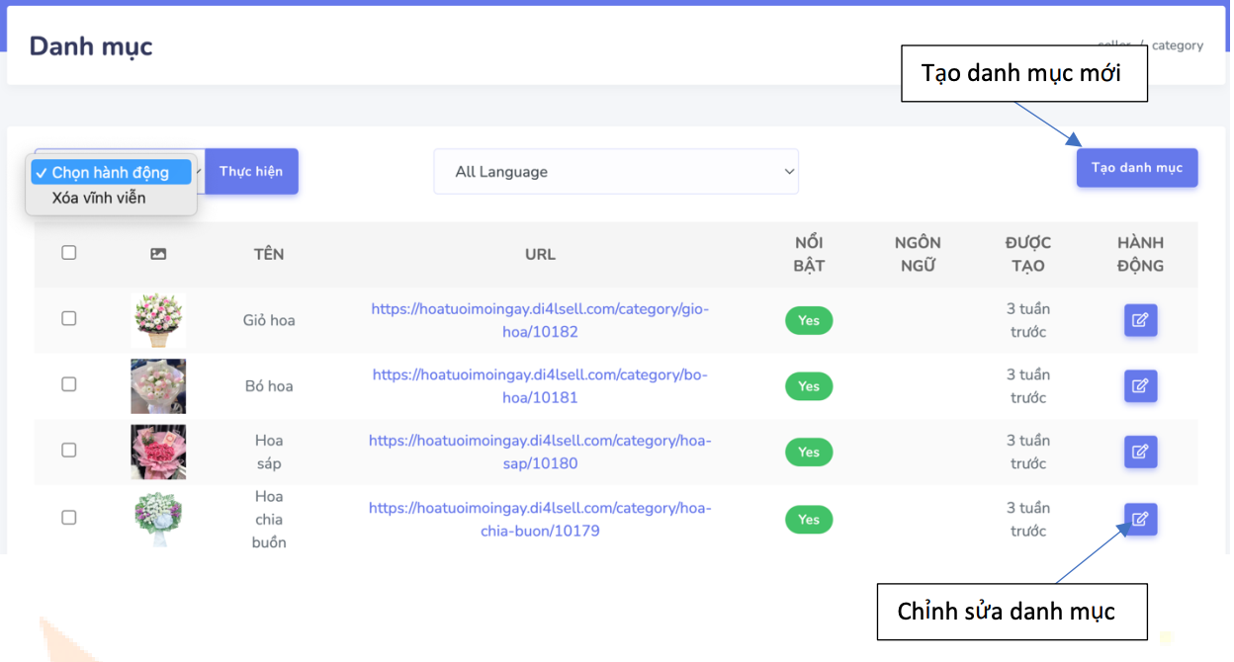Toggle Yes featured badge for Giỏ hoa
Viewport: 1234px width, 662px height.
[x=809, y=321]
